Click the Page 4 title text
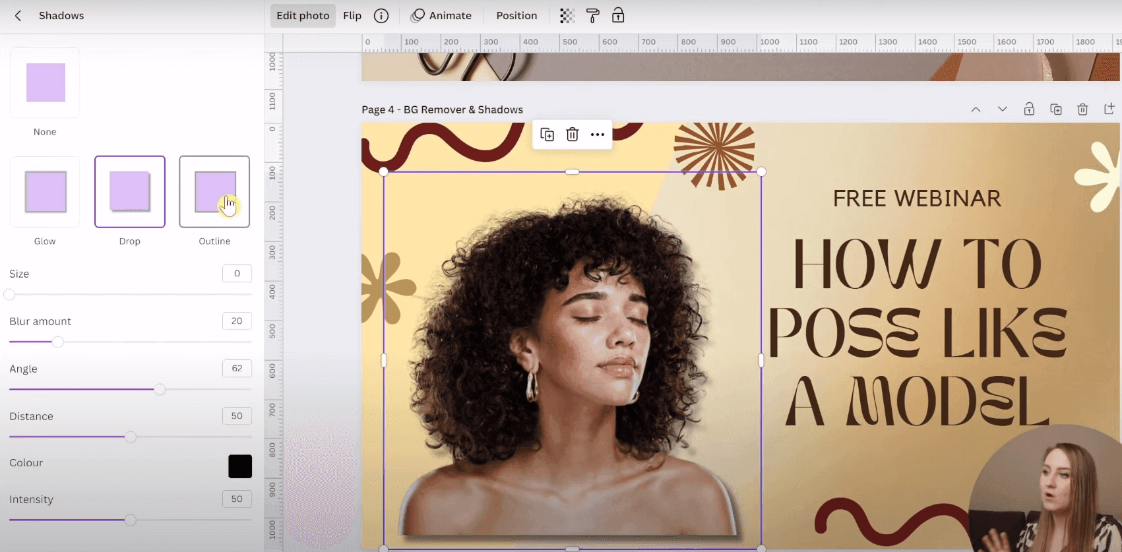Image resolution: width=1122 pixels, height=552 pixels. pos(442,109)
